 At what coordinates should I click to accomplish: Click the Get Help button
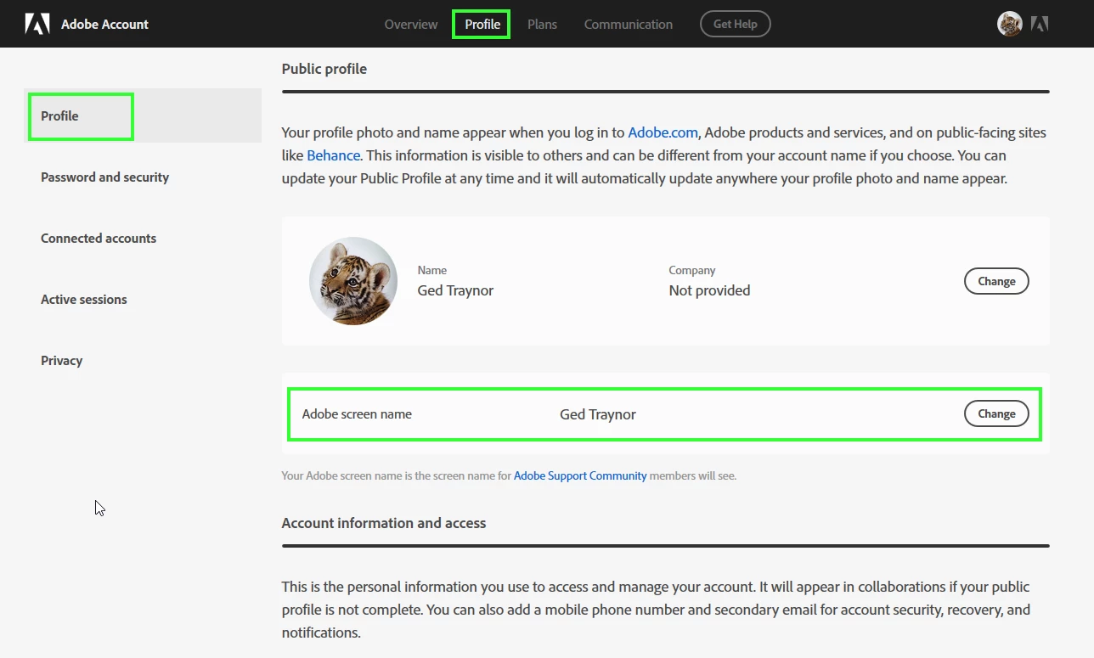[735, 24]
